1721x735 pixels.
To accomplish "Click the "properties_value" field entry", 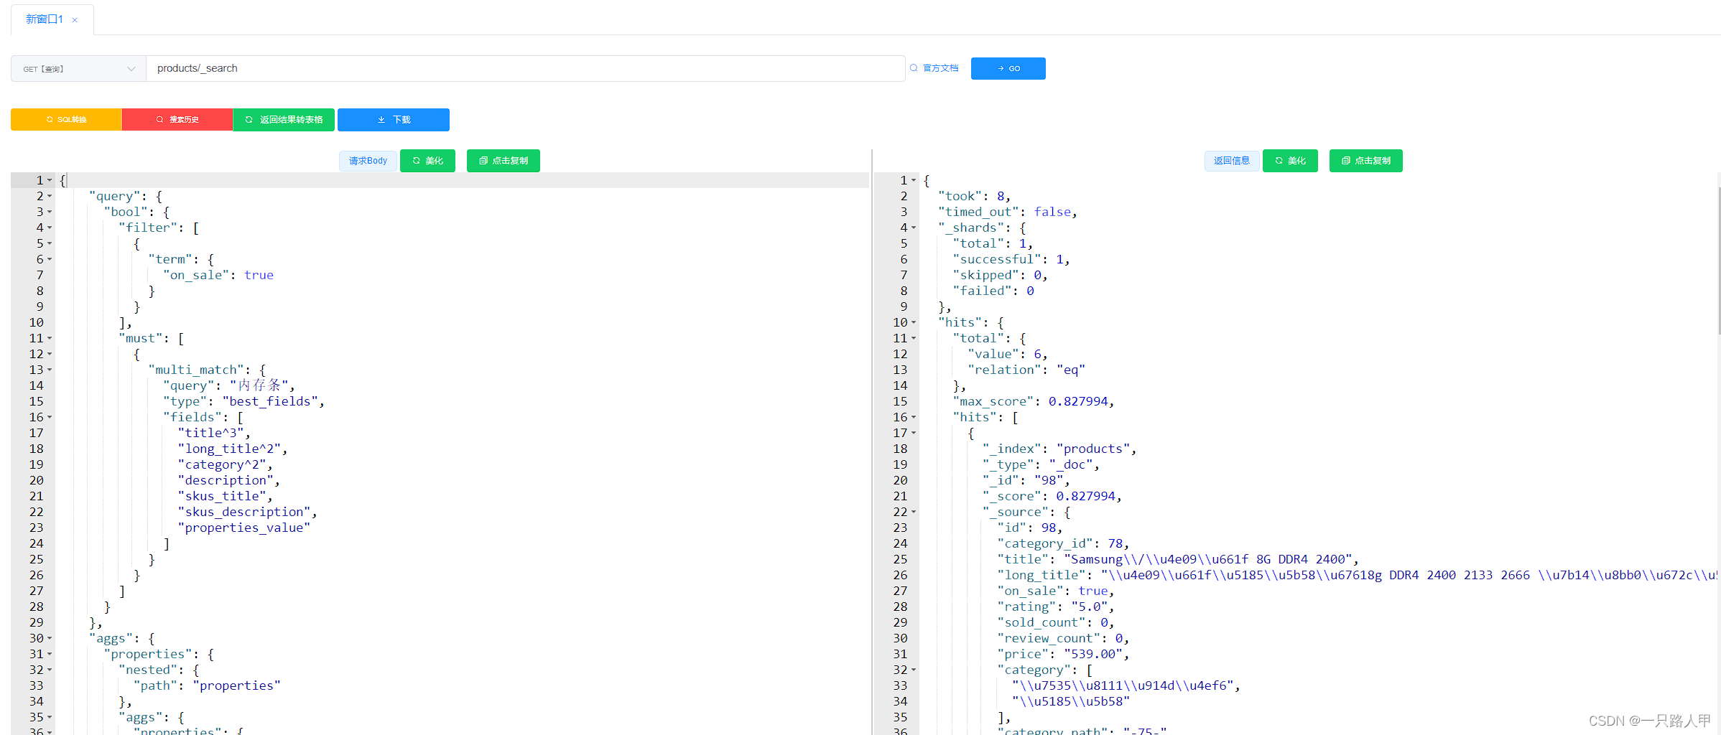I will point(244,528).
